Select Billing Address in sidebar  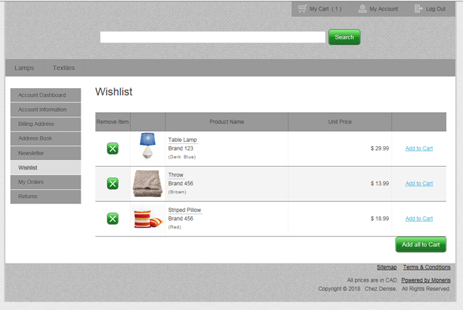pyautogui.click(x=46, y=124)
